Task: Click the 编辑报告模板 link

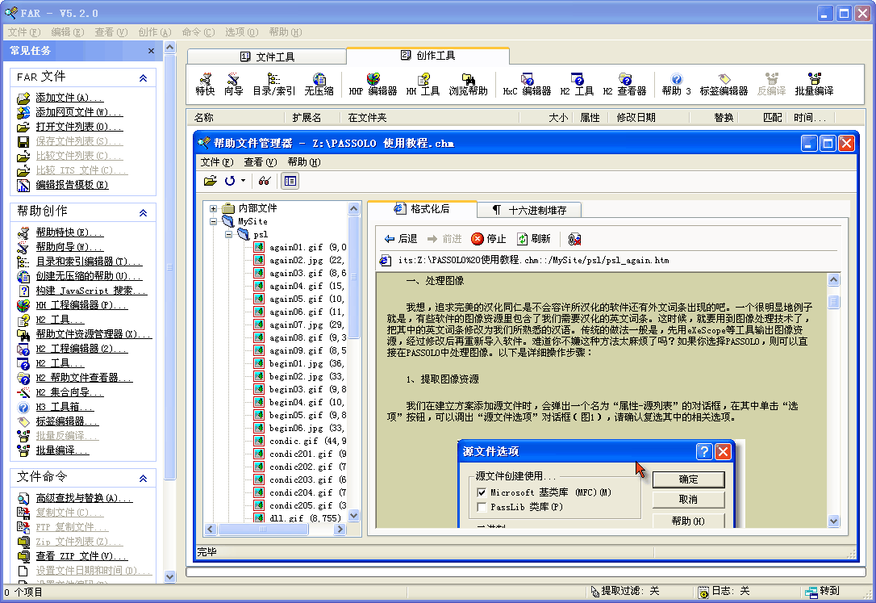Action: 72,184
